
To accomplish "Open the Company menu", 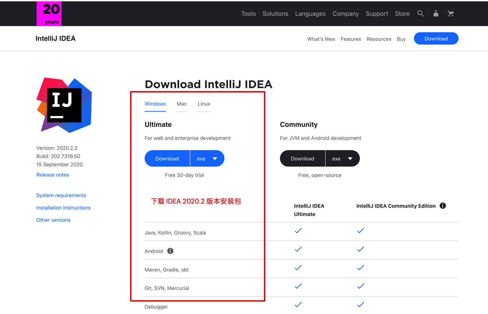I will [346, 14].
